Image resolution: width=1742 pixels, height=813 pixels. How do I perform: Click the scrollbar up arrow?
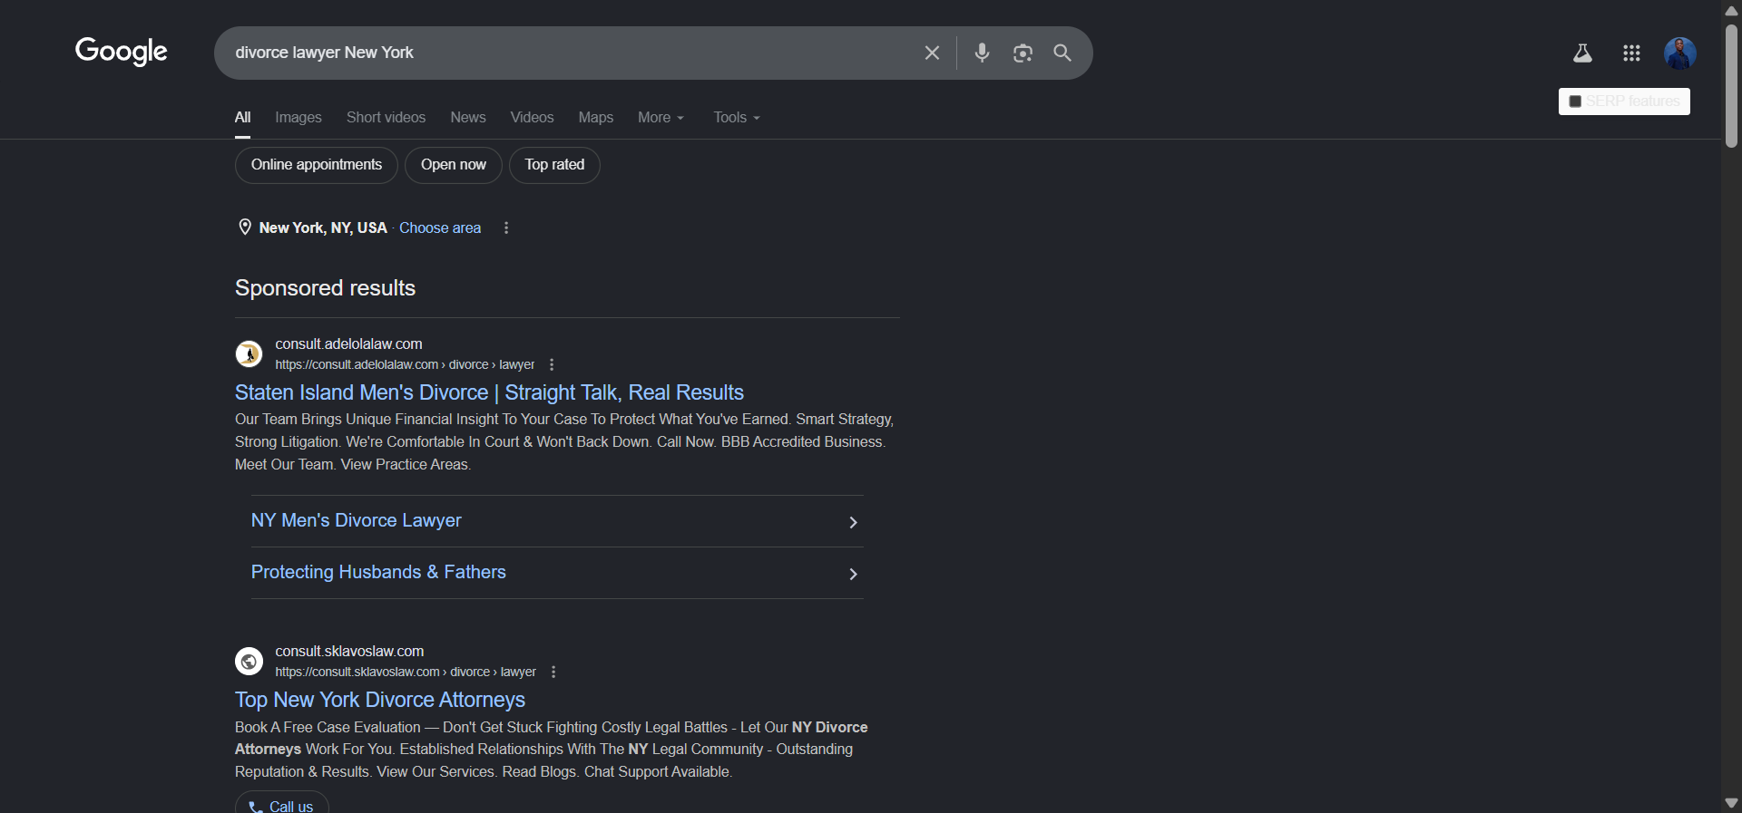point(1731,10)
